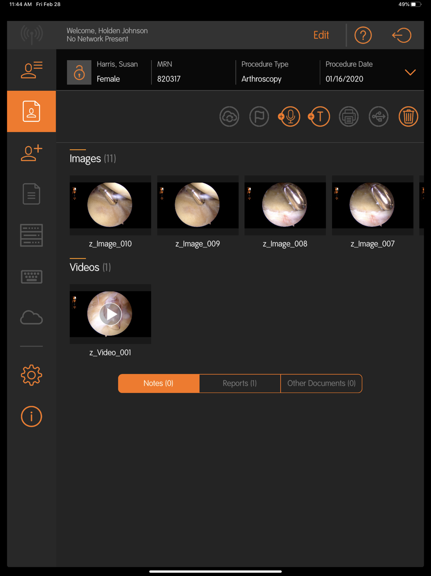Viewport: 431px width, 576px height.
Task: Open the z_Image_007 thumbnail
Action: 373,205
